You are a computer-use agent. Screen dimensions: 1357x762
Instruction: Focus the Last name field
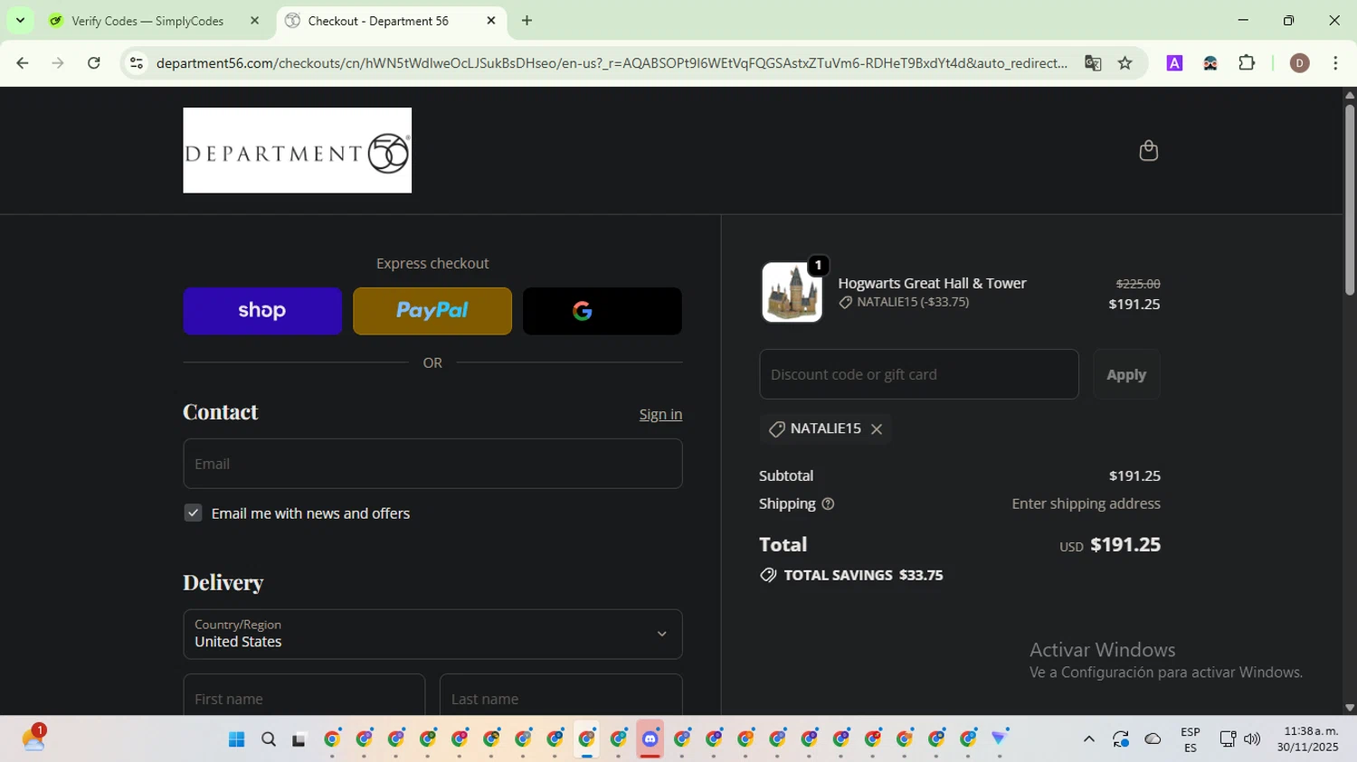coord(561,695)
